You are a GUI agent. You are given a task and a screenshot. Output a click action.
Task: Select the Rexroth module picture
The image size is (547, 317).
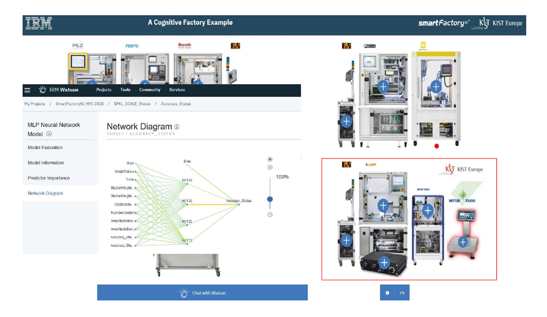tap(198, 68)
